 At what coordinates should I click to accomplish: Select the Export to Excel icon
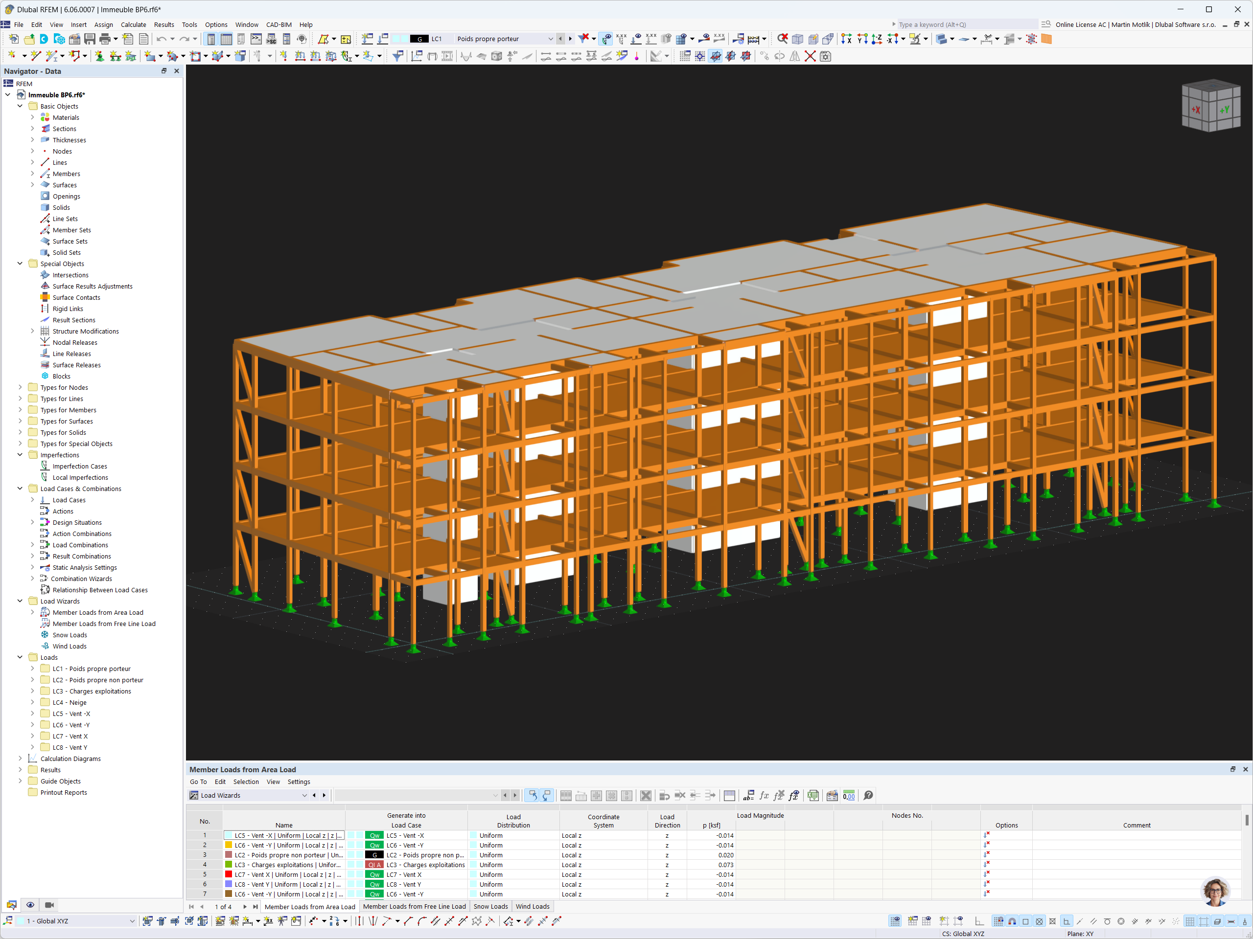coord(813,795)
